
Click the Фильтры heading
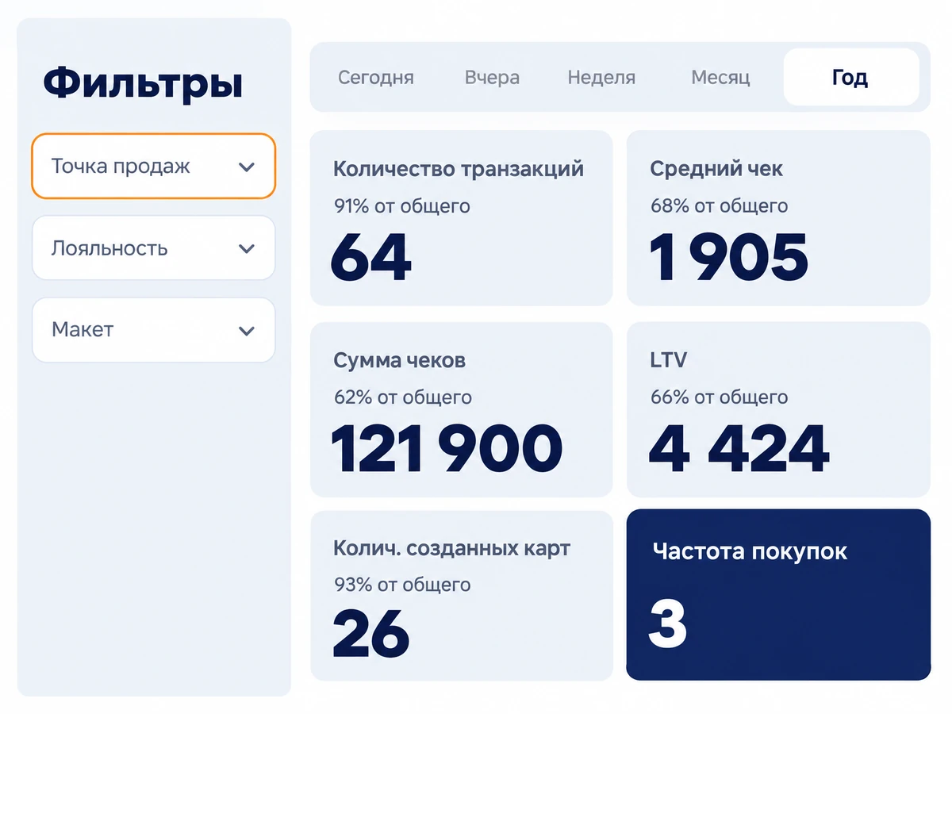pyautogui.click(x=143, y=84)
